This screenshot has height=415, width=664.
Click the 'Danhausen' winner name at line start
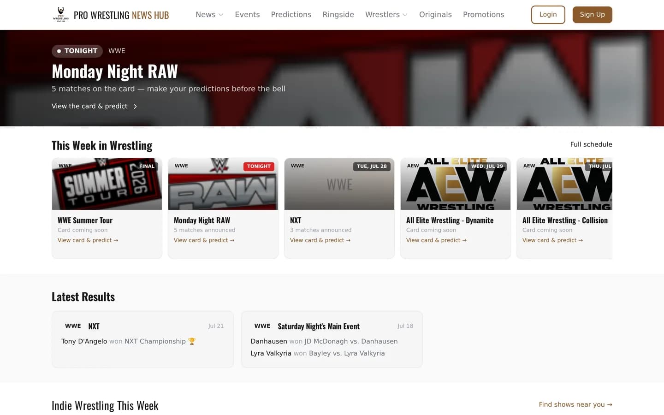click(x=269, y=341)
